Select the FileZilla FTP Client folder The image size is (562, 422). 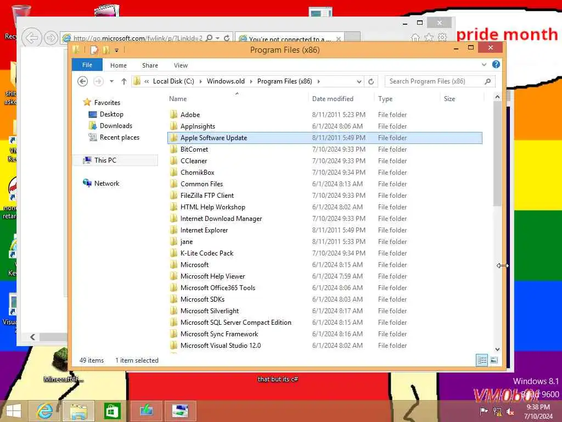coord(207,196)
